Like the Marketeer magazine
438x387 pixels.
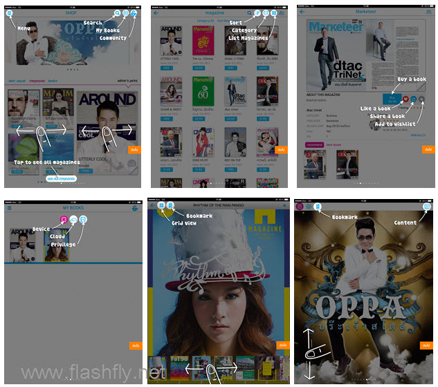pyautogui.click(x=405, y=100)
